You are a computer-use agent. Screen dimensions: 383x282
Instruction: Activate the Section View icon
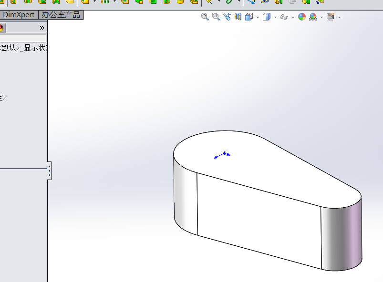tap(238, 17)
